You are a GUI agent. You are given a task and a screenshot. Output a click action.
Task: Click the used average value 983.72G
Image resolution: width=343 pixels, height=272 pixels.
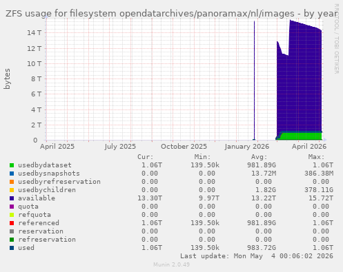click(262, 248)
